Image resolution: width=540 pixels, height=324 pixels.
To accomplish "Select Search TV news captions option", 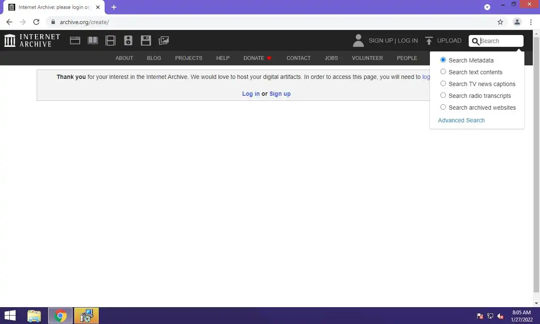I will (x=443, y=84).
